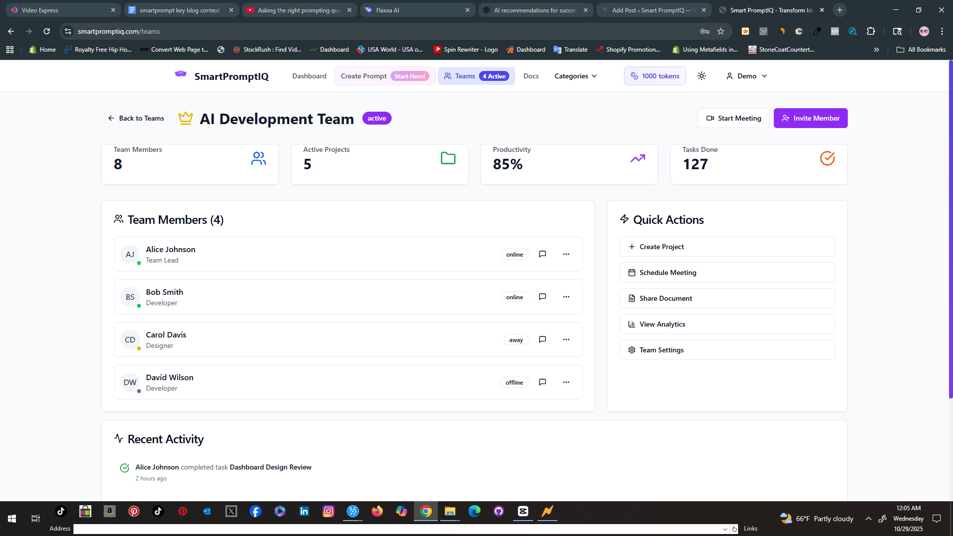Click the 1000 tokens button
953x536 pixels.
click(x=655, y=76)
